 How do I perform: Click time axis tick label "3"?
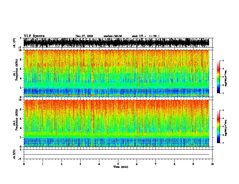click(x=80, y=164)
